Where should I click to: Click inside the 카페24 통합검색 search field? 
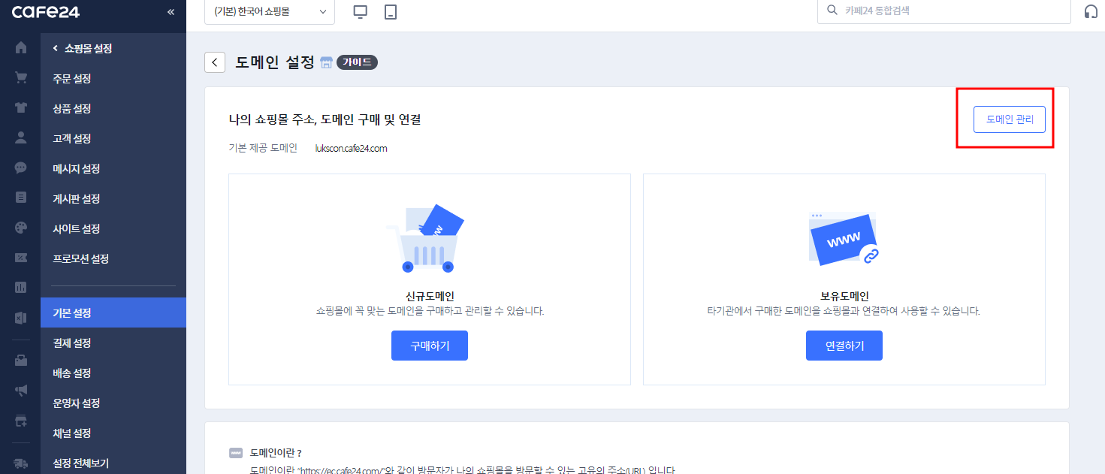coord(939,11)
